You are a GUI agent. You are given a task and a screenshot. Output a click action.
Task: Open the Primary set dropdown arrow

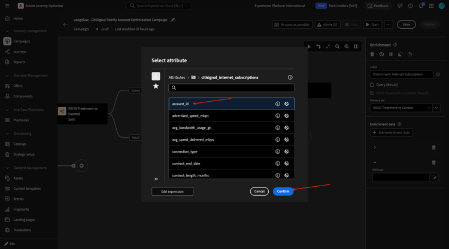coord(436,108)
